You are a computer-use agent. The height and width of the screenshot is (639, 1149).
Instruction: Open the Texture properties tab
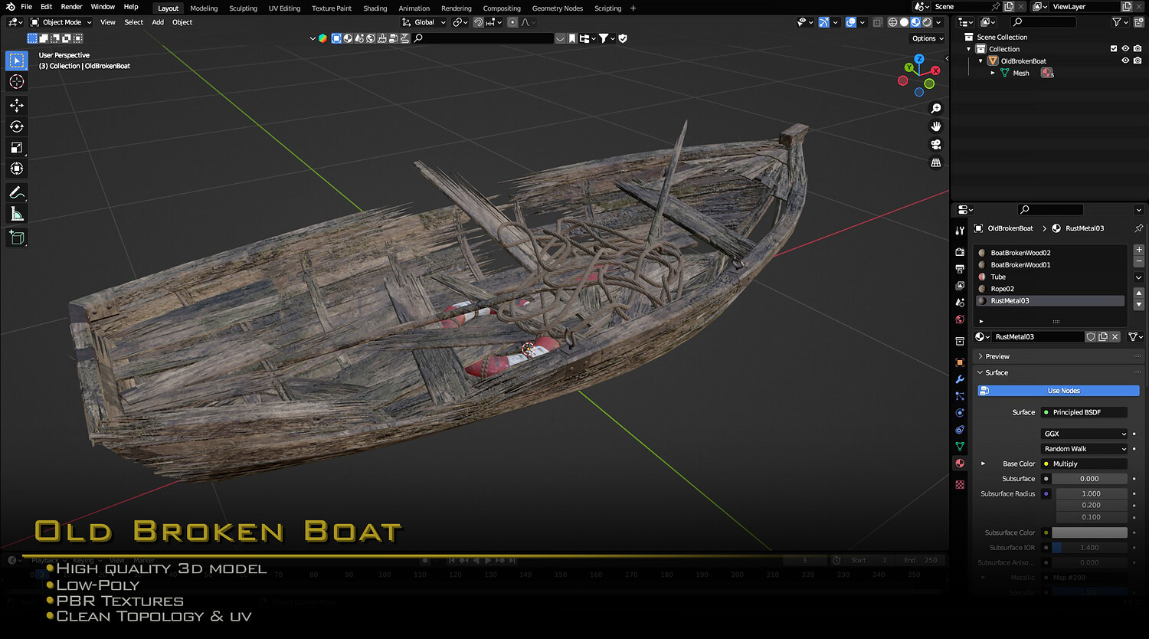tap(960, 485)
